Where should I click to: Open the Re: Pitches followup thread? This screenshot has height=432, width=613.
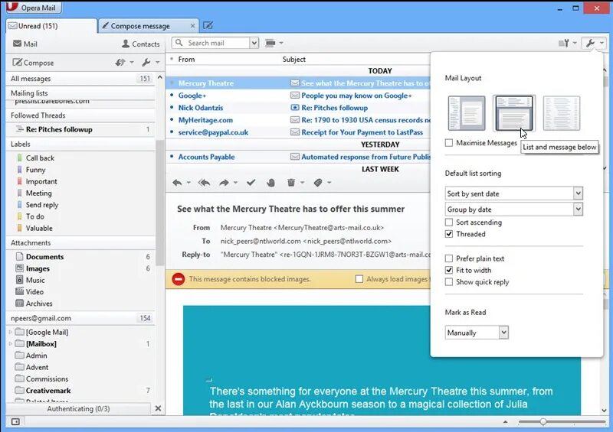pyautogui.click(x=81, y=129)
